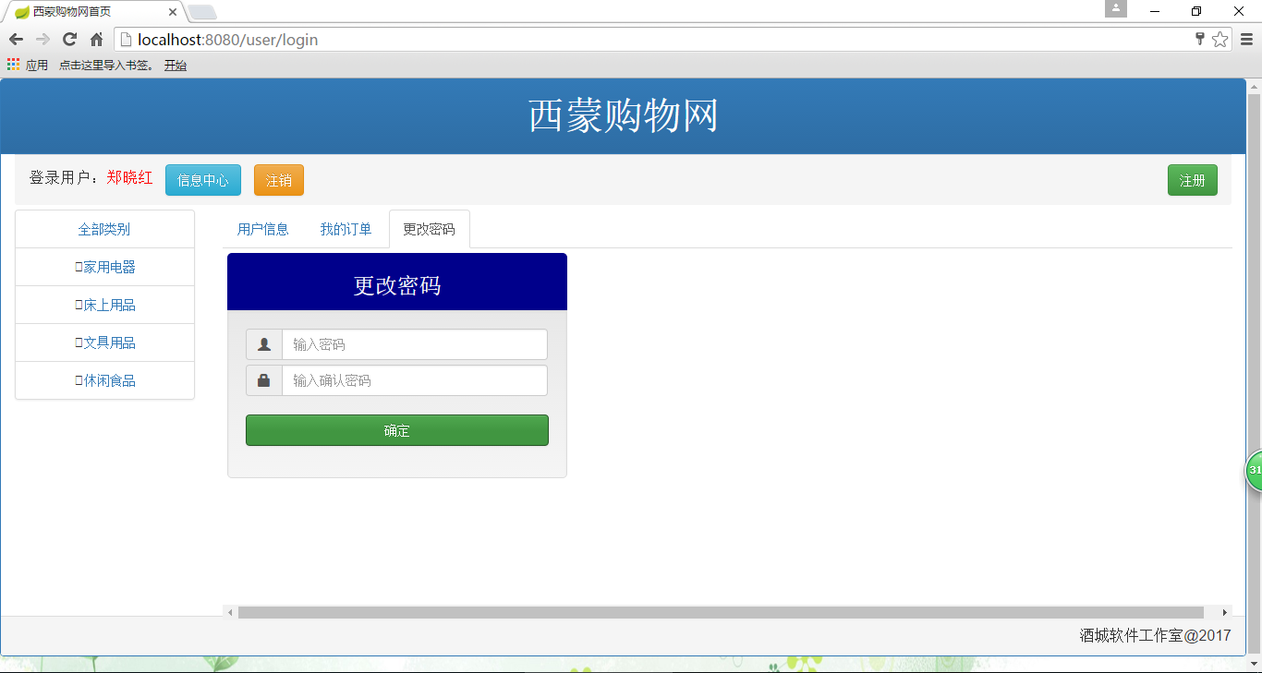This screenshot has width=1262, height=673.
Task: Open saved passwords key icon
Action: (1200, 39)
